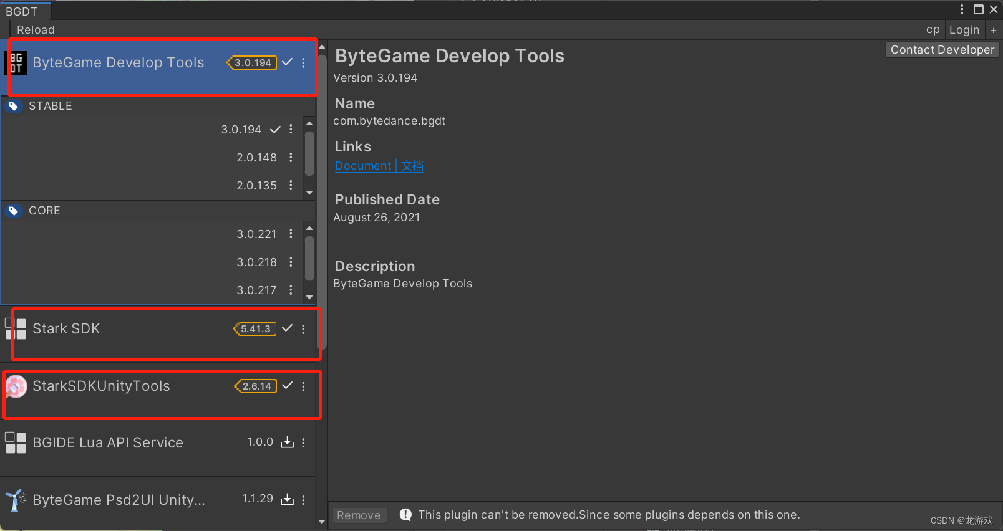Click the window kebab menu at top right
This screenshot has width=1003, height=531.
tap(962, 9)
